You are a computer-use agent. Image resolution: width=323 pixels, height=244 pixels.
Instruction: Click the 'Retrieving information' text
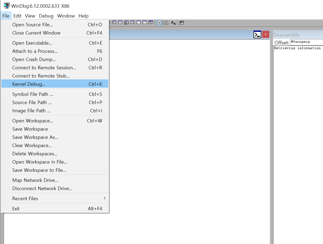tap(298, 48)
